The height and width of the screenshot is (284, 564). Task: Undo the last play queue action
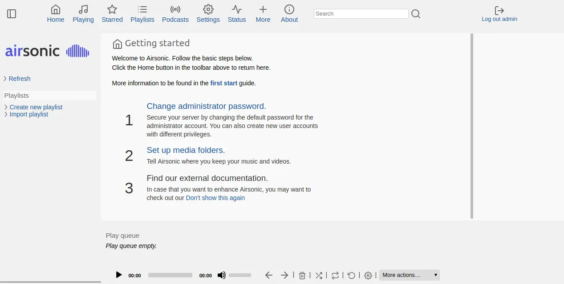(x=351, y=275)
